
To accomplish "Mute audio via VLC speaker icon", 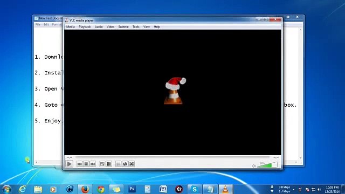I will tap(254, 166).
